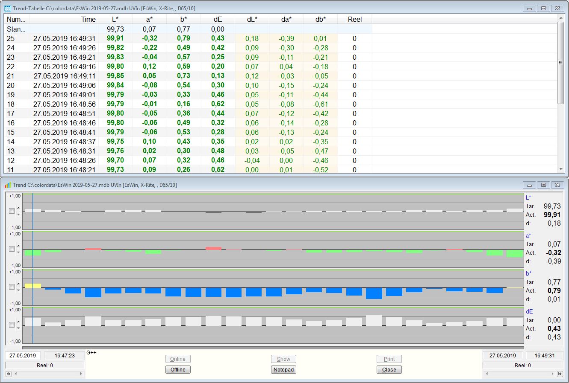Screen dimensions: 569x383
Task: Click table scrollbar up arrow
Action: tap(561, 18)
